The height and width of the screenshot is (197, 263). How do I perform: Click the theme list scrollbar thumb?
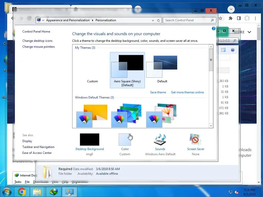click(x=211, y=60)
